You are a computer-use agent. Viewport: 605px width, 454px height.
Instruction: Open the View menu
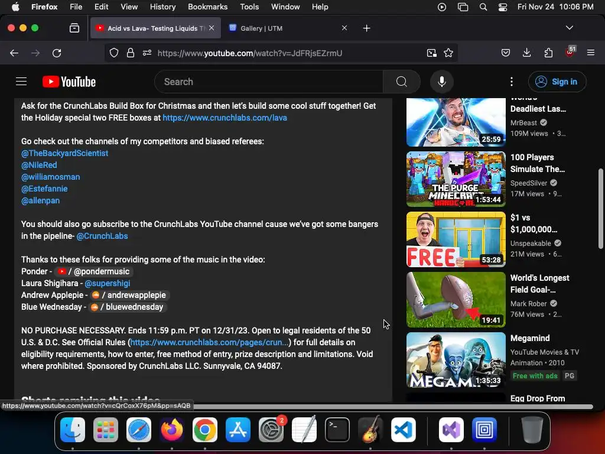[x=129, y=7]
